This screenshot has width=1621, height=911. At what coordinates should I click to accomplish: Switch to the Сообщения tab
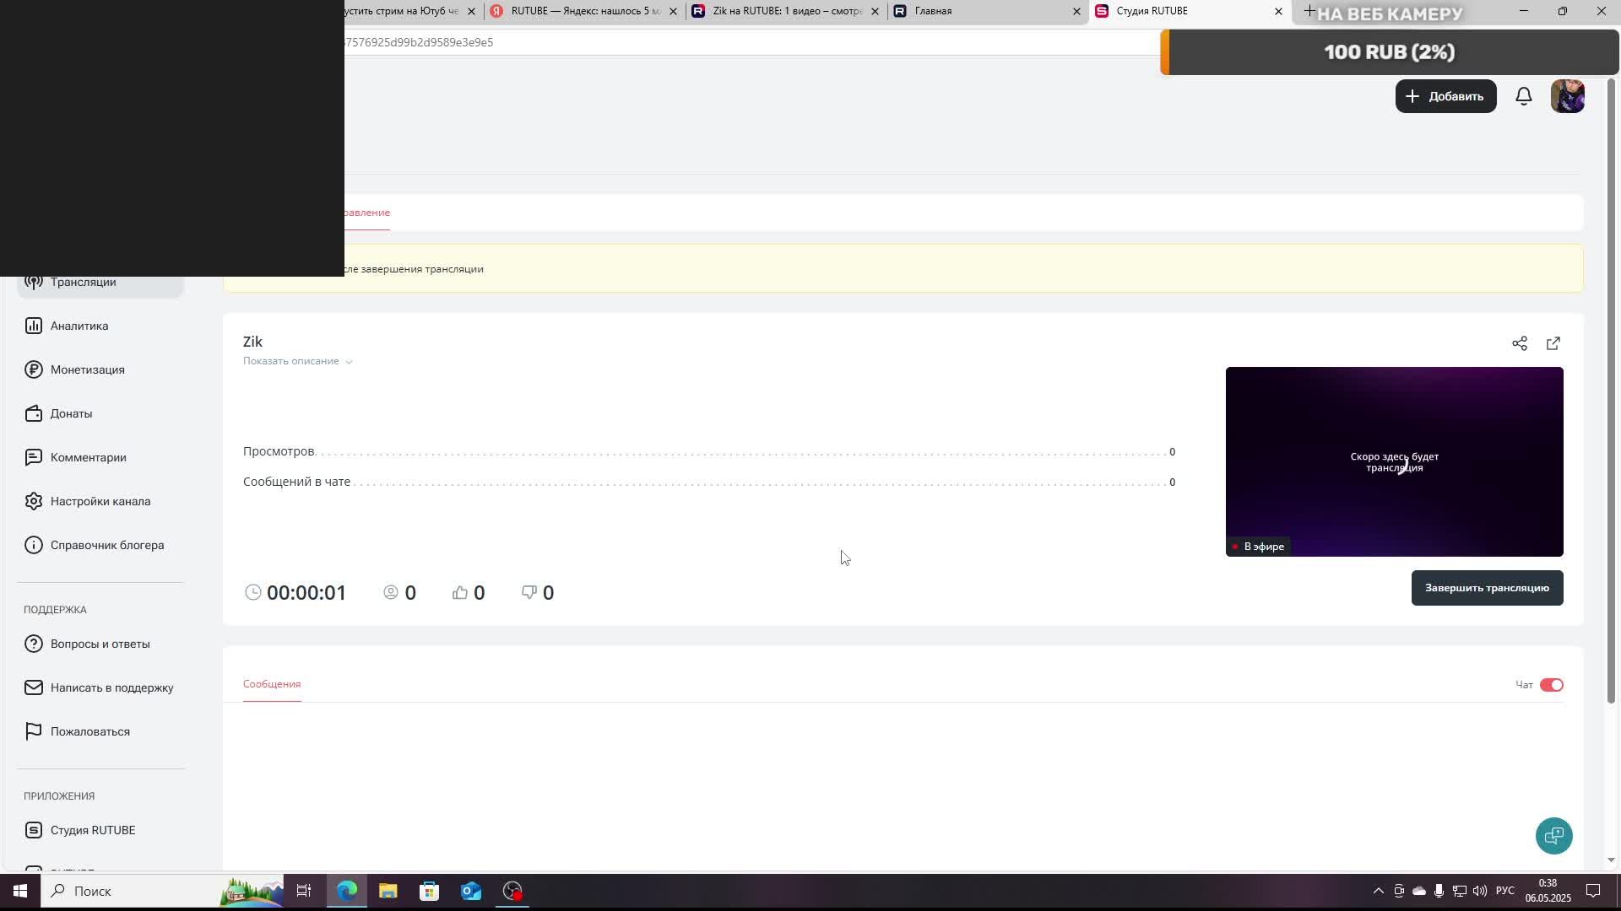[x=272, y=684]
